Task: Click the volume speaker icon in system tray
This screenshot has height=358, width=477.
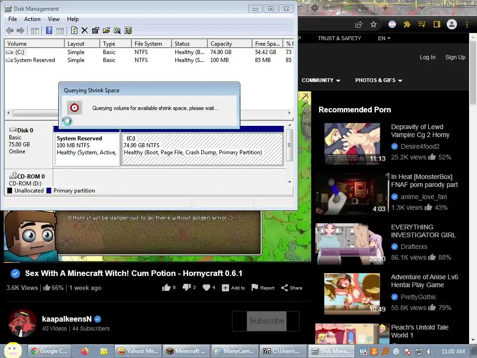Action: pos(429,351)
